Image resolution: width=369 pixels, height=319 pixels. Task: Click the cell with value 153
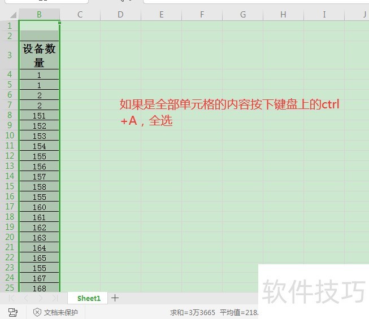(x=40, y=136)
